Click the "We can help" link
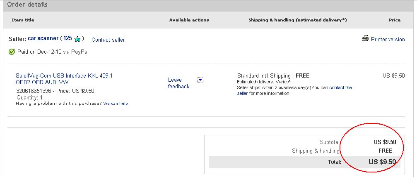This screenshot has width=417, height=177. coord(116,103)
